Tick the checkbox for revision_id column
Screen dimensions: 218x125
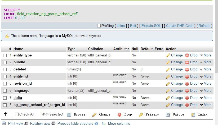tap(5, 84)
